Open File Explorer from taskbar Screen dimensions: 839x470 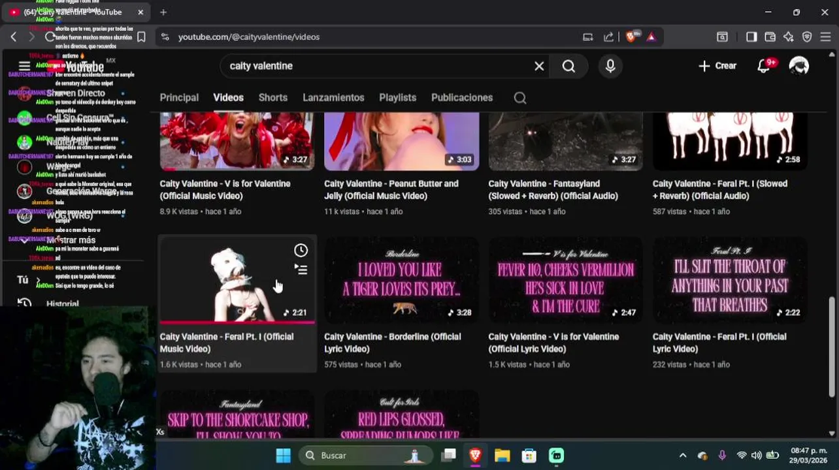(x=502, y=456)
